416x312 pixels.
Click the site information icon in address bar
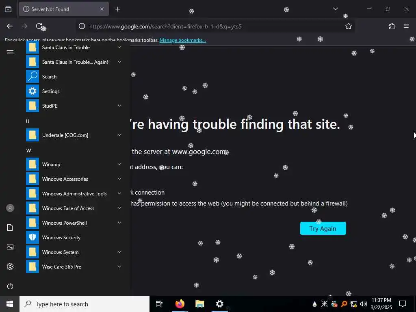coord(82,26)
